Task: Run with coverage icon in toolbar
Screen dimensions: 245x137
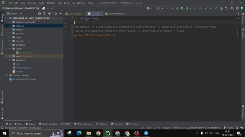Action: point(182,8)
